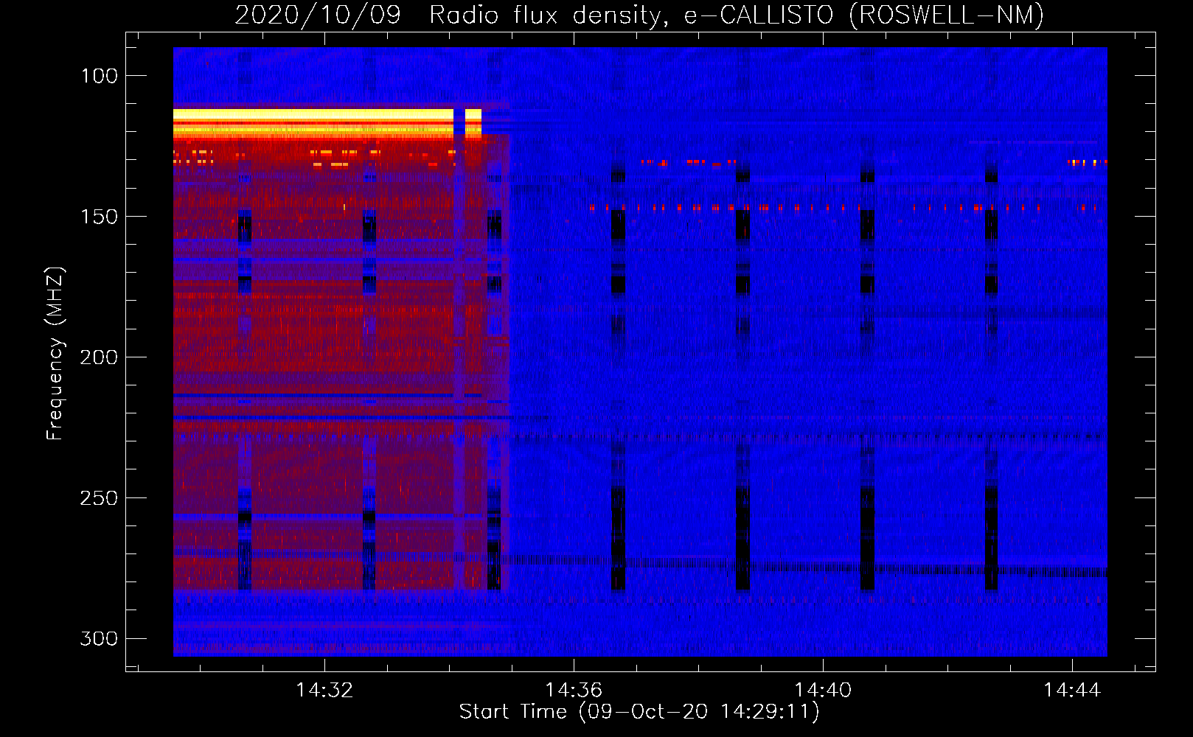1193x737 pixels.
Task: Click the 300 frequency tick label
Action: (99, 638)
